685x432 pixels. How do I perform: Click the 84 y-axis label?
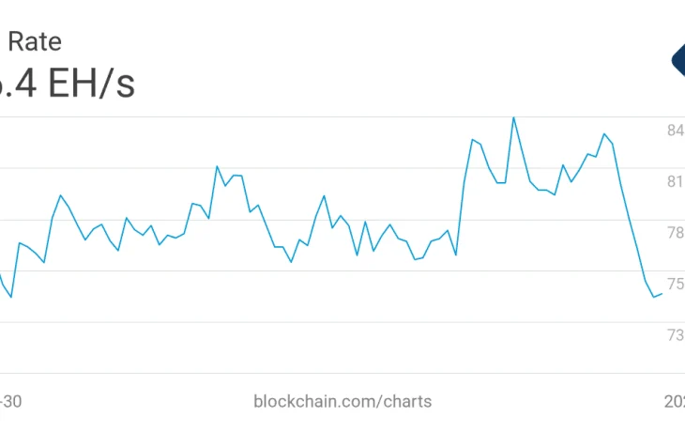676,131
